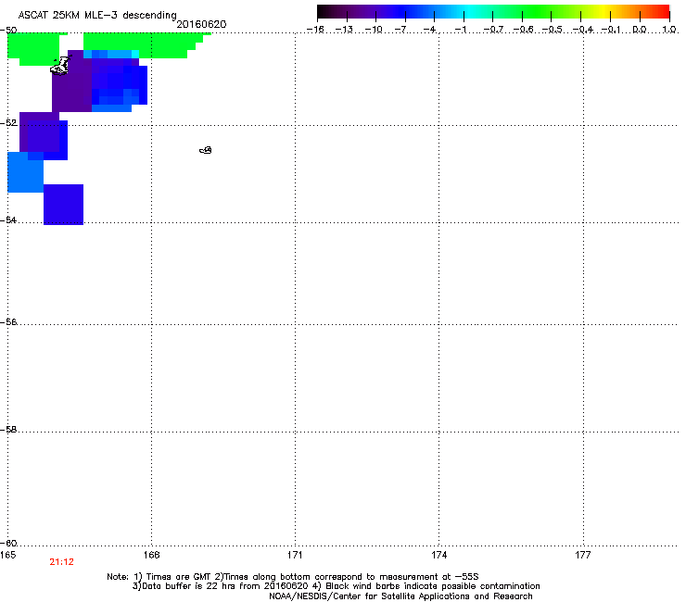Pick the cyan section of the color bar
Viewport: 686px width, 602px height.
pos(468,12)
